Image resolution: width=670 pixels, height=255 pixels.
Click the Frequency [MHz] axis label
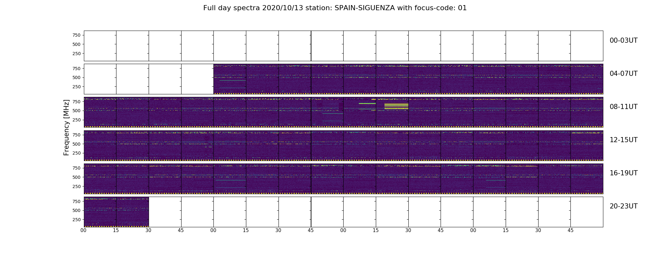[66, 127]
